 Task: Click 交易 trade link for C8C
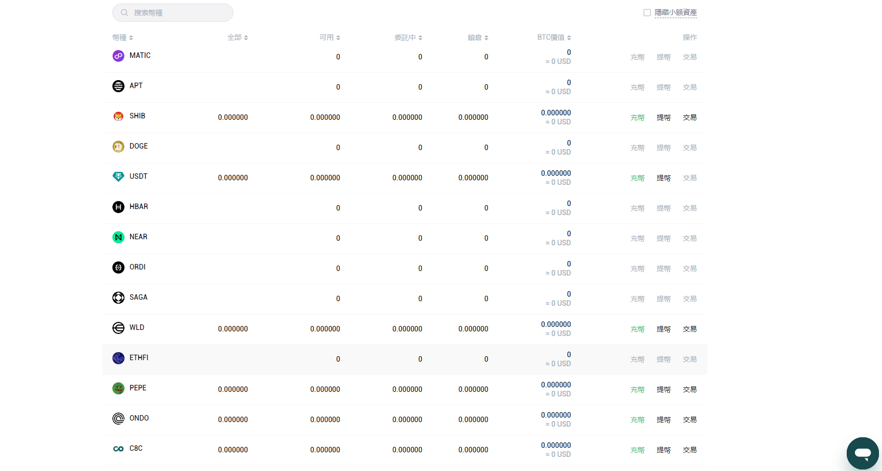[689, 450]
